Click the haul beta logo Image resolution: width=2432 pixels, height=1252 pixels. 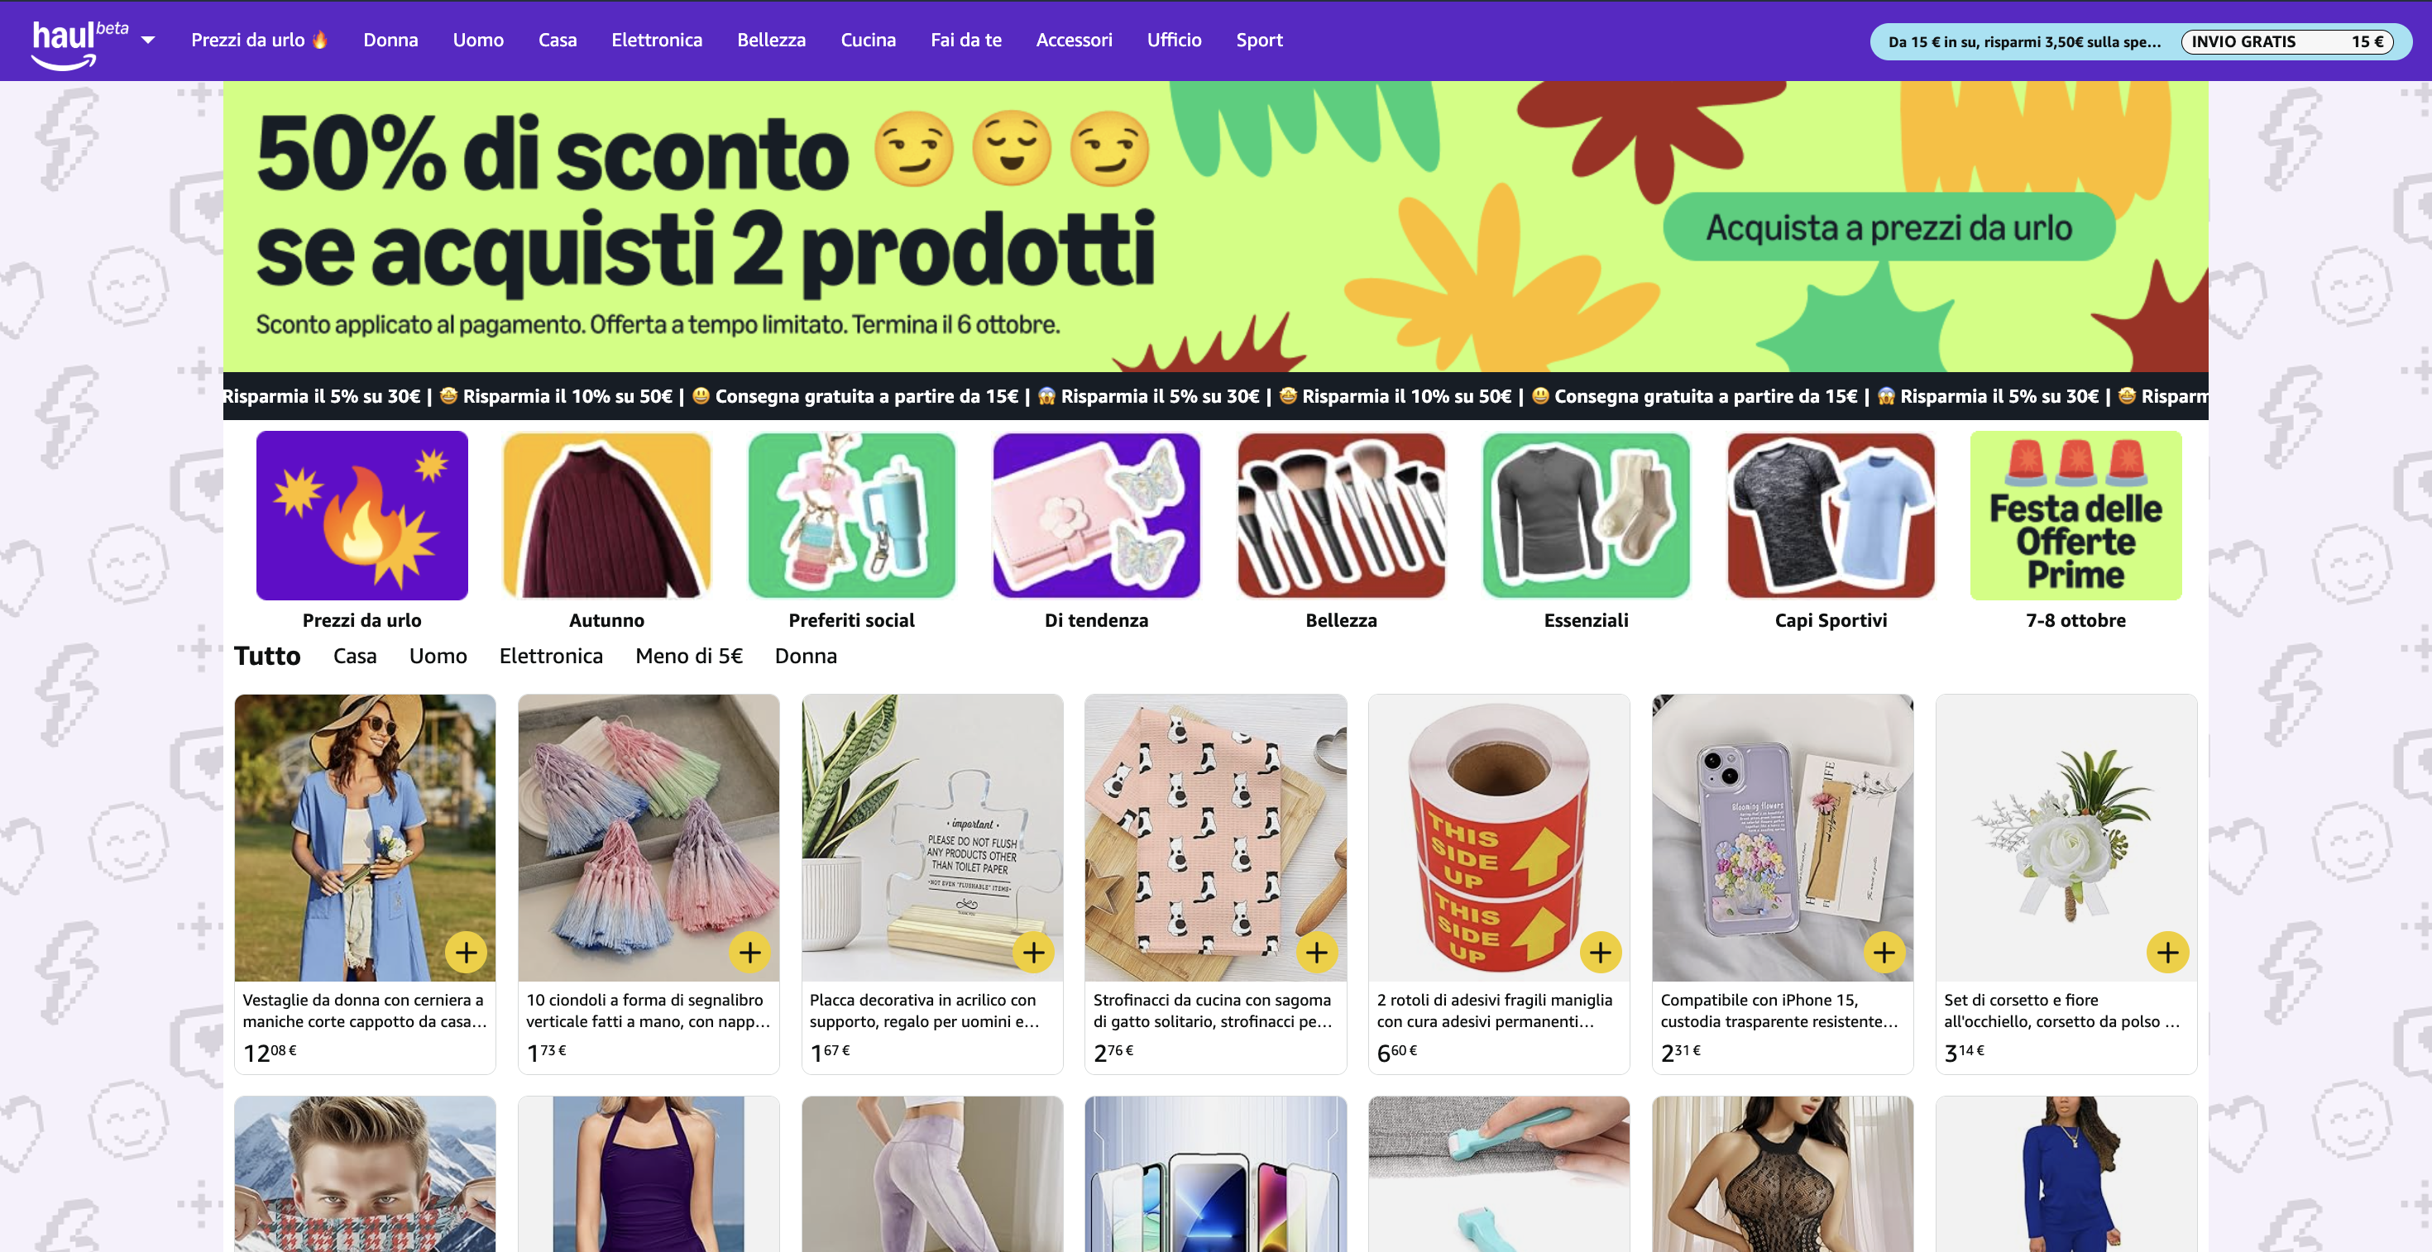point(79,43)
